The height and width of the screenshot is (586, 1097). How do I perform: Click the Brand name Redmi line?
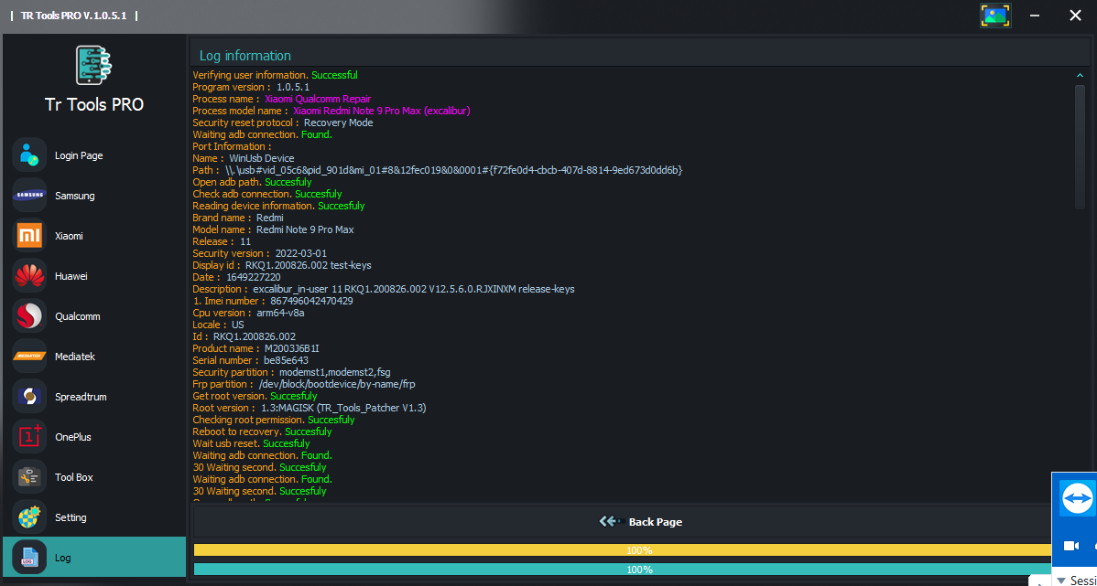point(238,218)
